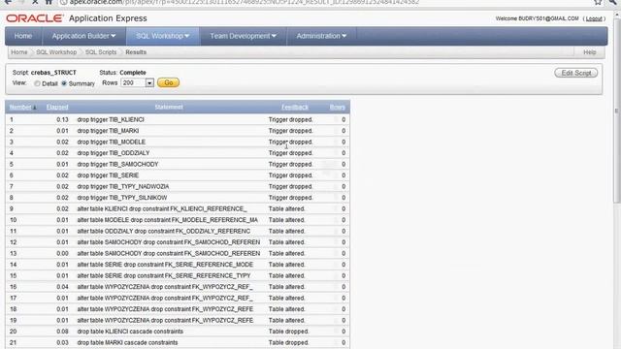Screen dimensions: 621x349
Task: Click the Go button
Action: pyautogui.click(x=168, y=82)
